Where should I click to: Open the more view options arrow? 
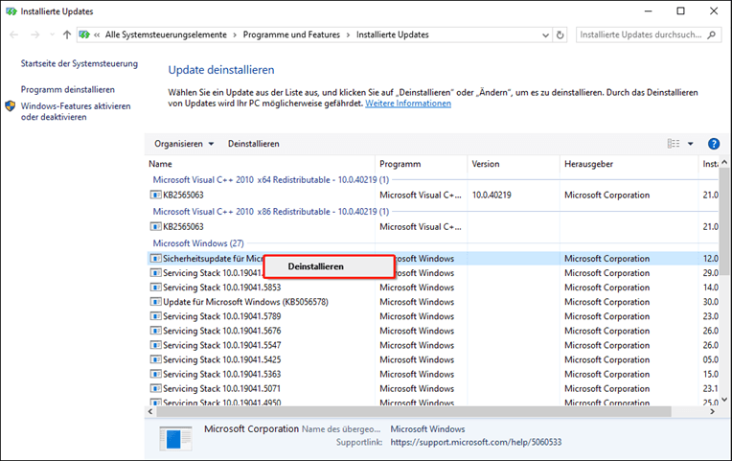[x=690, y=144]
